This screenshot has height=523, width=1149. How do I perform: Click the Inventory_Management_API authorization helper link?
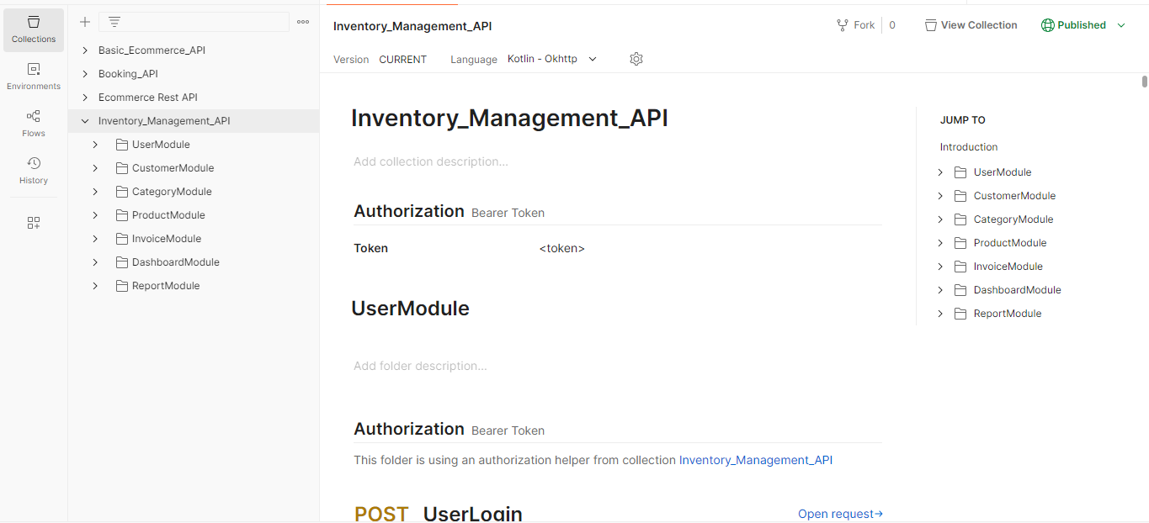[x=755, y=460]
